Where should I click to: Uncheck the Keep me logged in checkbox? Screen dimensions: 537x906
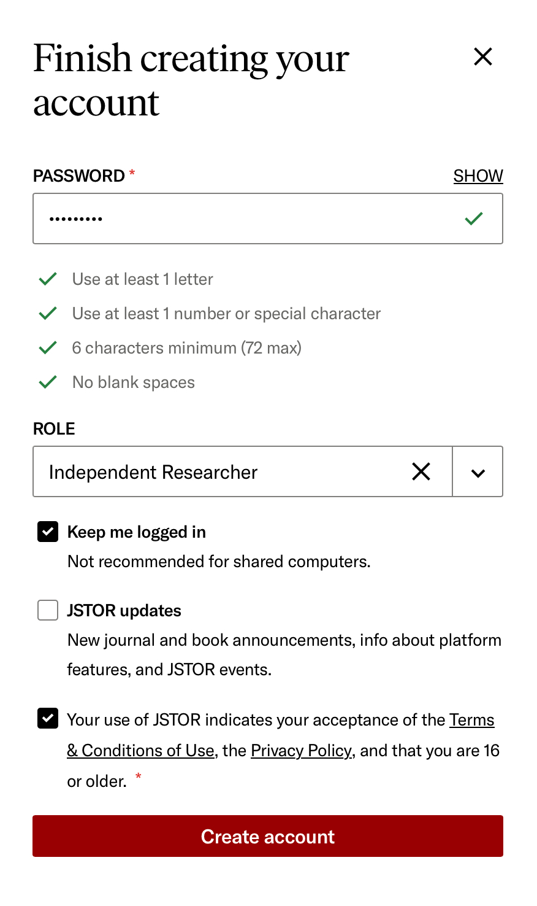48,532
